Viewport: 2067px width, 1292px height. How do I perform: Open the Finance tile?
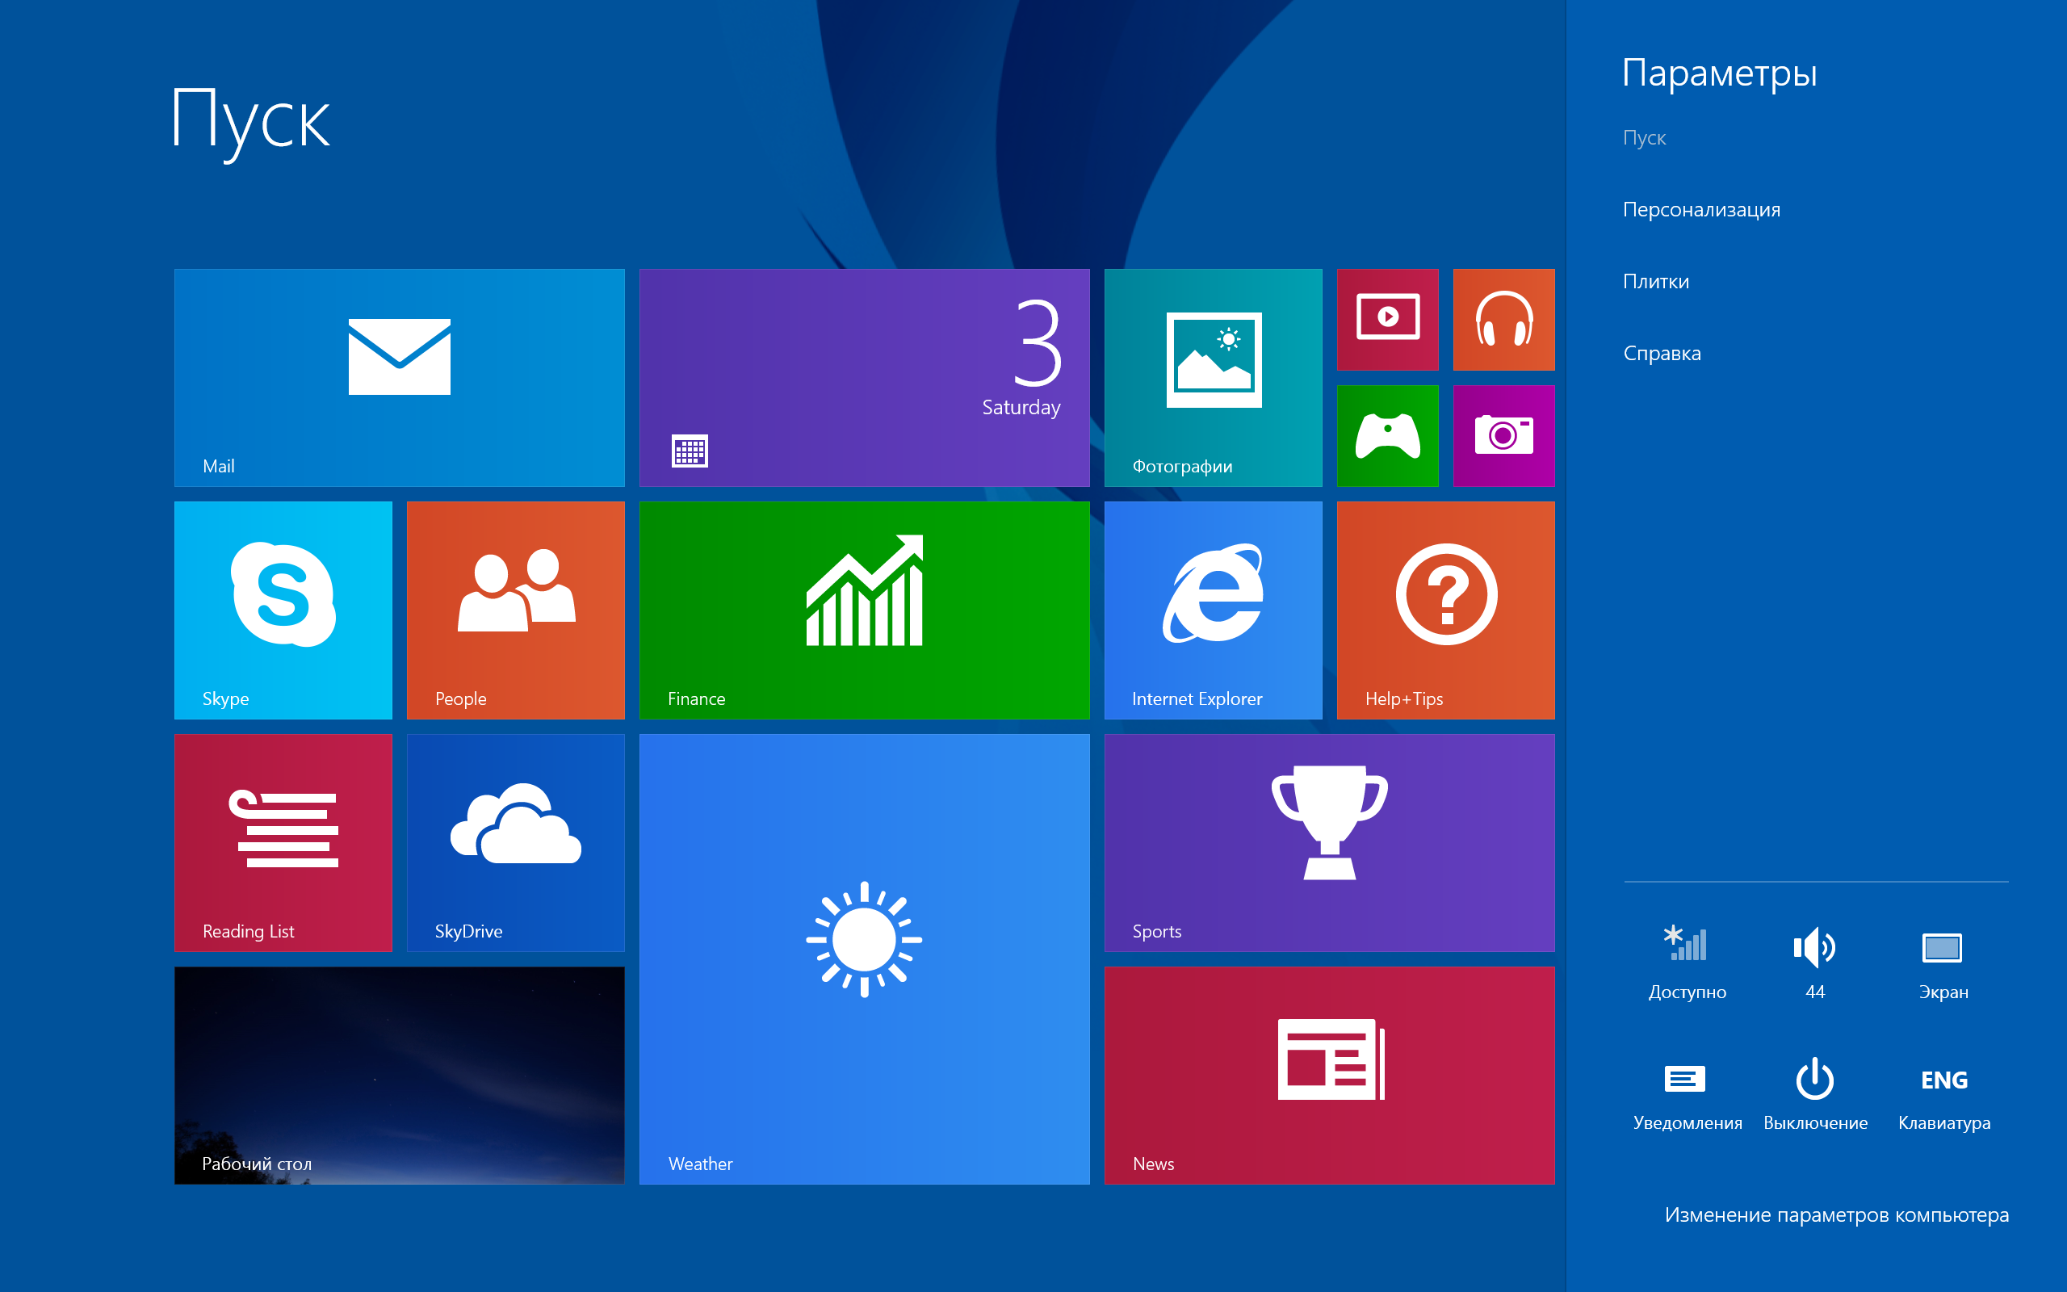pos(865,610)
